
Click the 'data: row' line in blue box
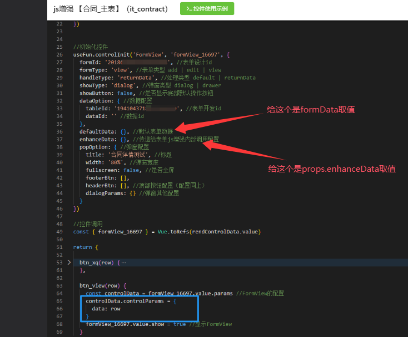pyautogui.click(x=106, y=308)
